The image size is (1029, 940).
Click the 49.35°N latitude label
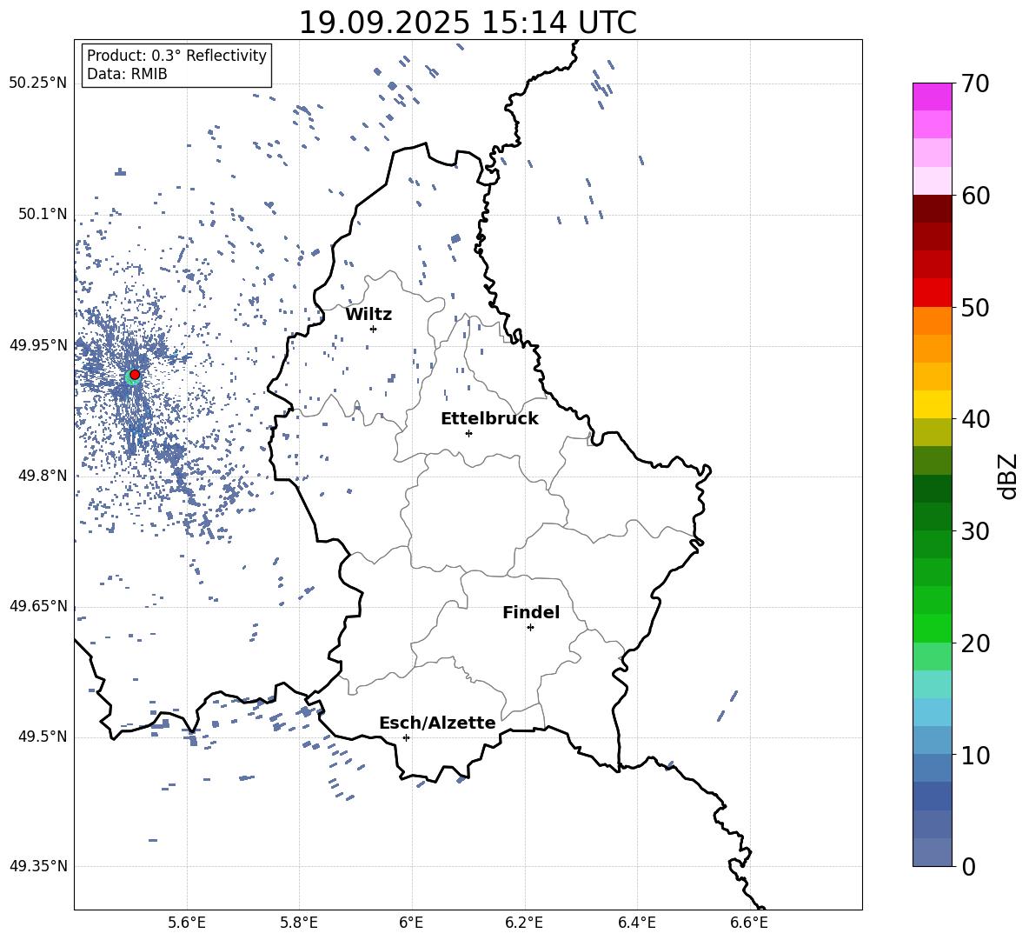click(38, 866)
